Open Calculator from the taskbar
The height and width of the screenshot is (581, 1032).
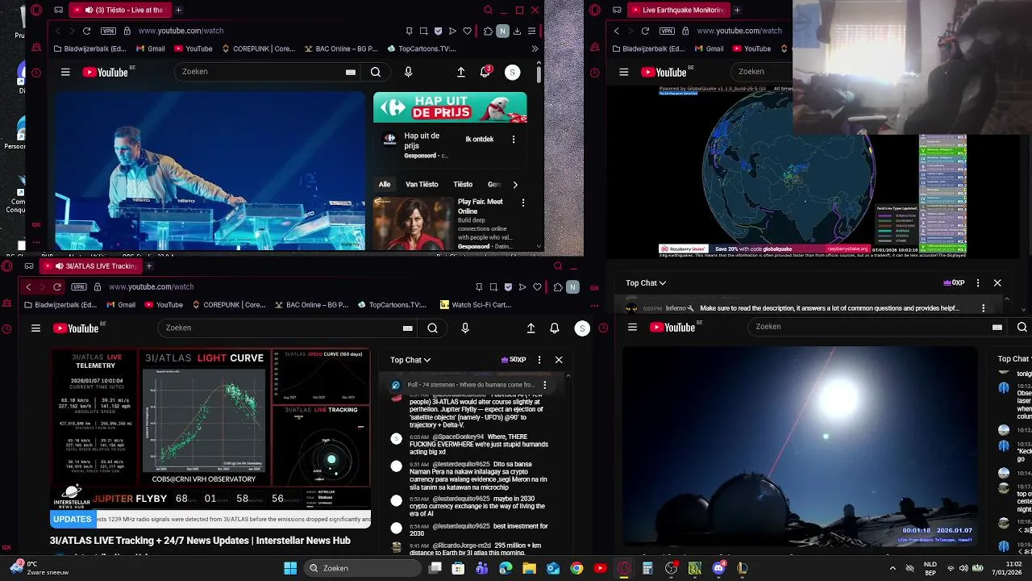(647, 568)
